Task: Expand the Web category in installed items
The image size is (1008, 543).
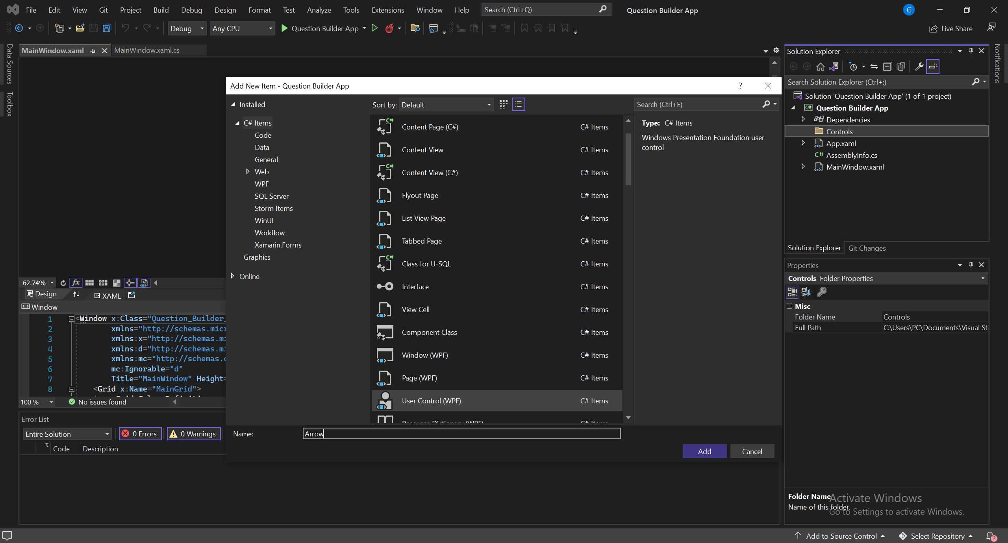Action: click(x=248, y=171)
